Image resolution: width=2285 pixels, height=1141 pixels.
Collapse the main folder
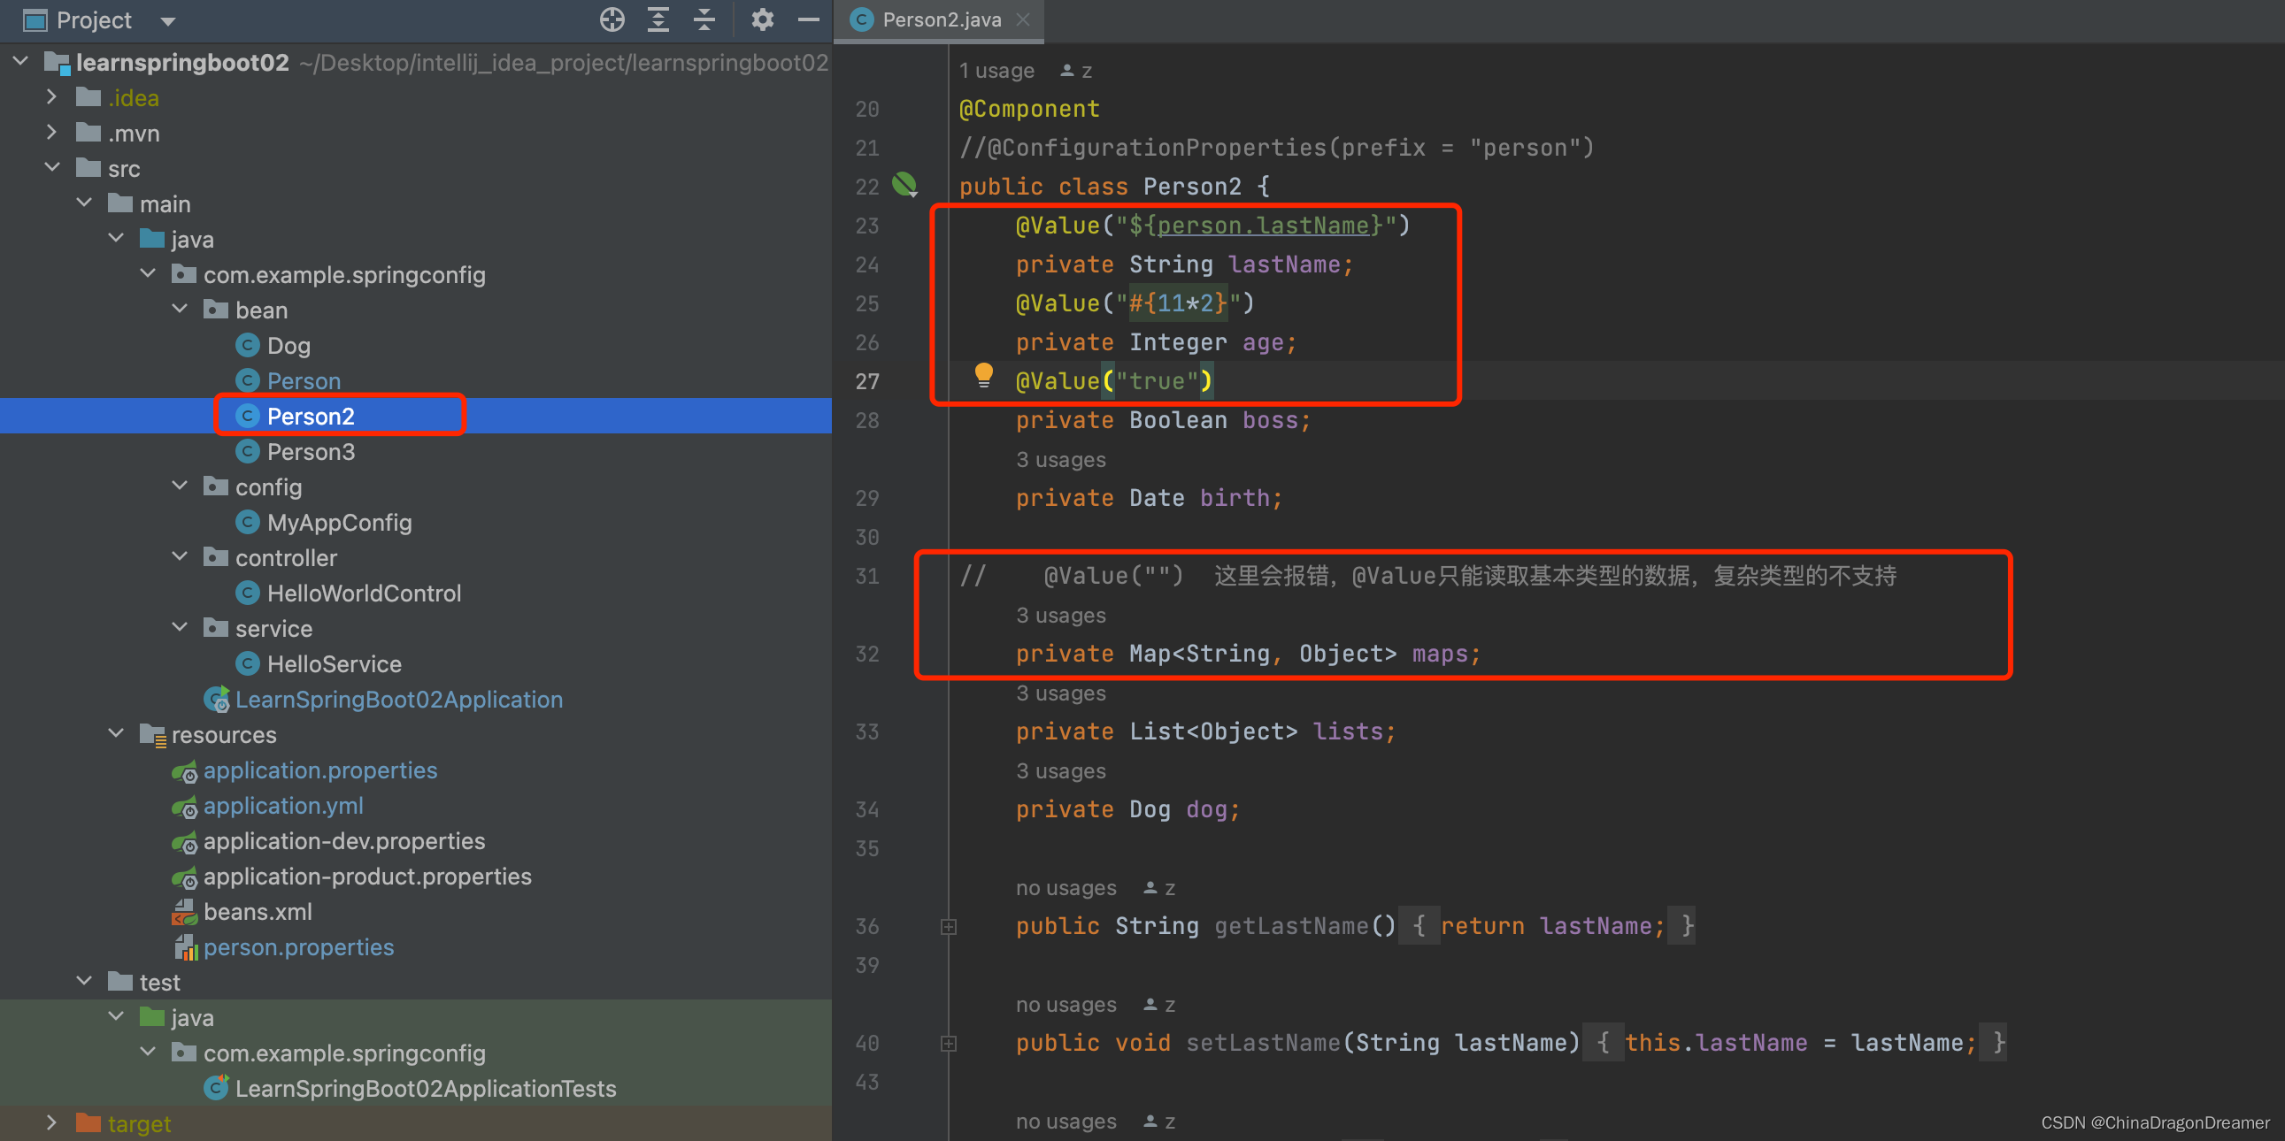[84, 203]
